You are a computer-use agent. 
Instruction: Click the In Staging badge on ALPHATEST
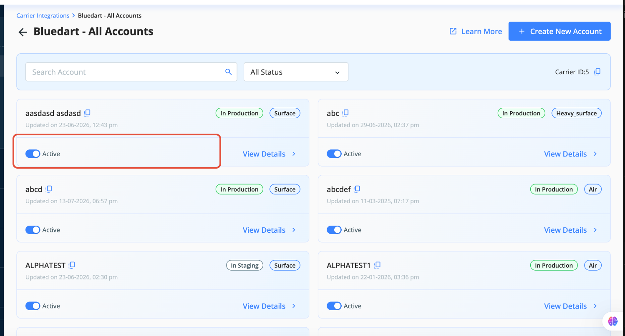tap(244, 265)
